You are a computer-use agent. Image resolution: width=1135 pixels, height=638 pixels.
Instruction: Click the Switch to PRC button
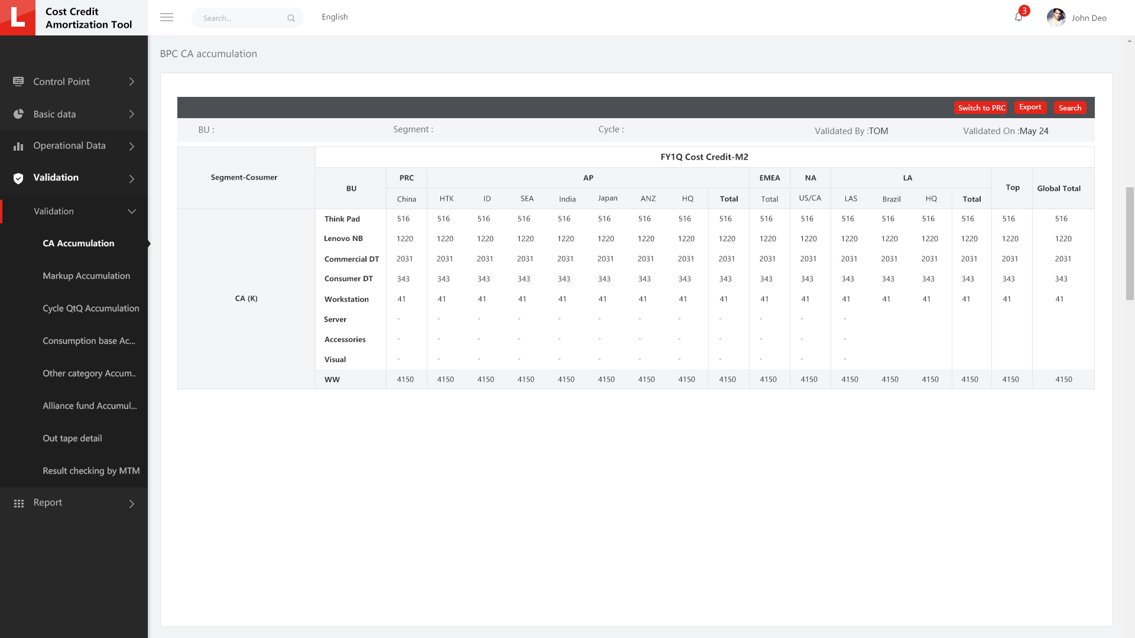[x=981, y=108]
